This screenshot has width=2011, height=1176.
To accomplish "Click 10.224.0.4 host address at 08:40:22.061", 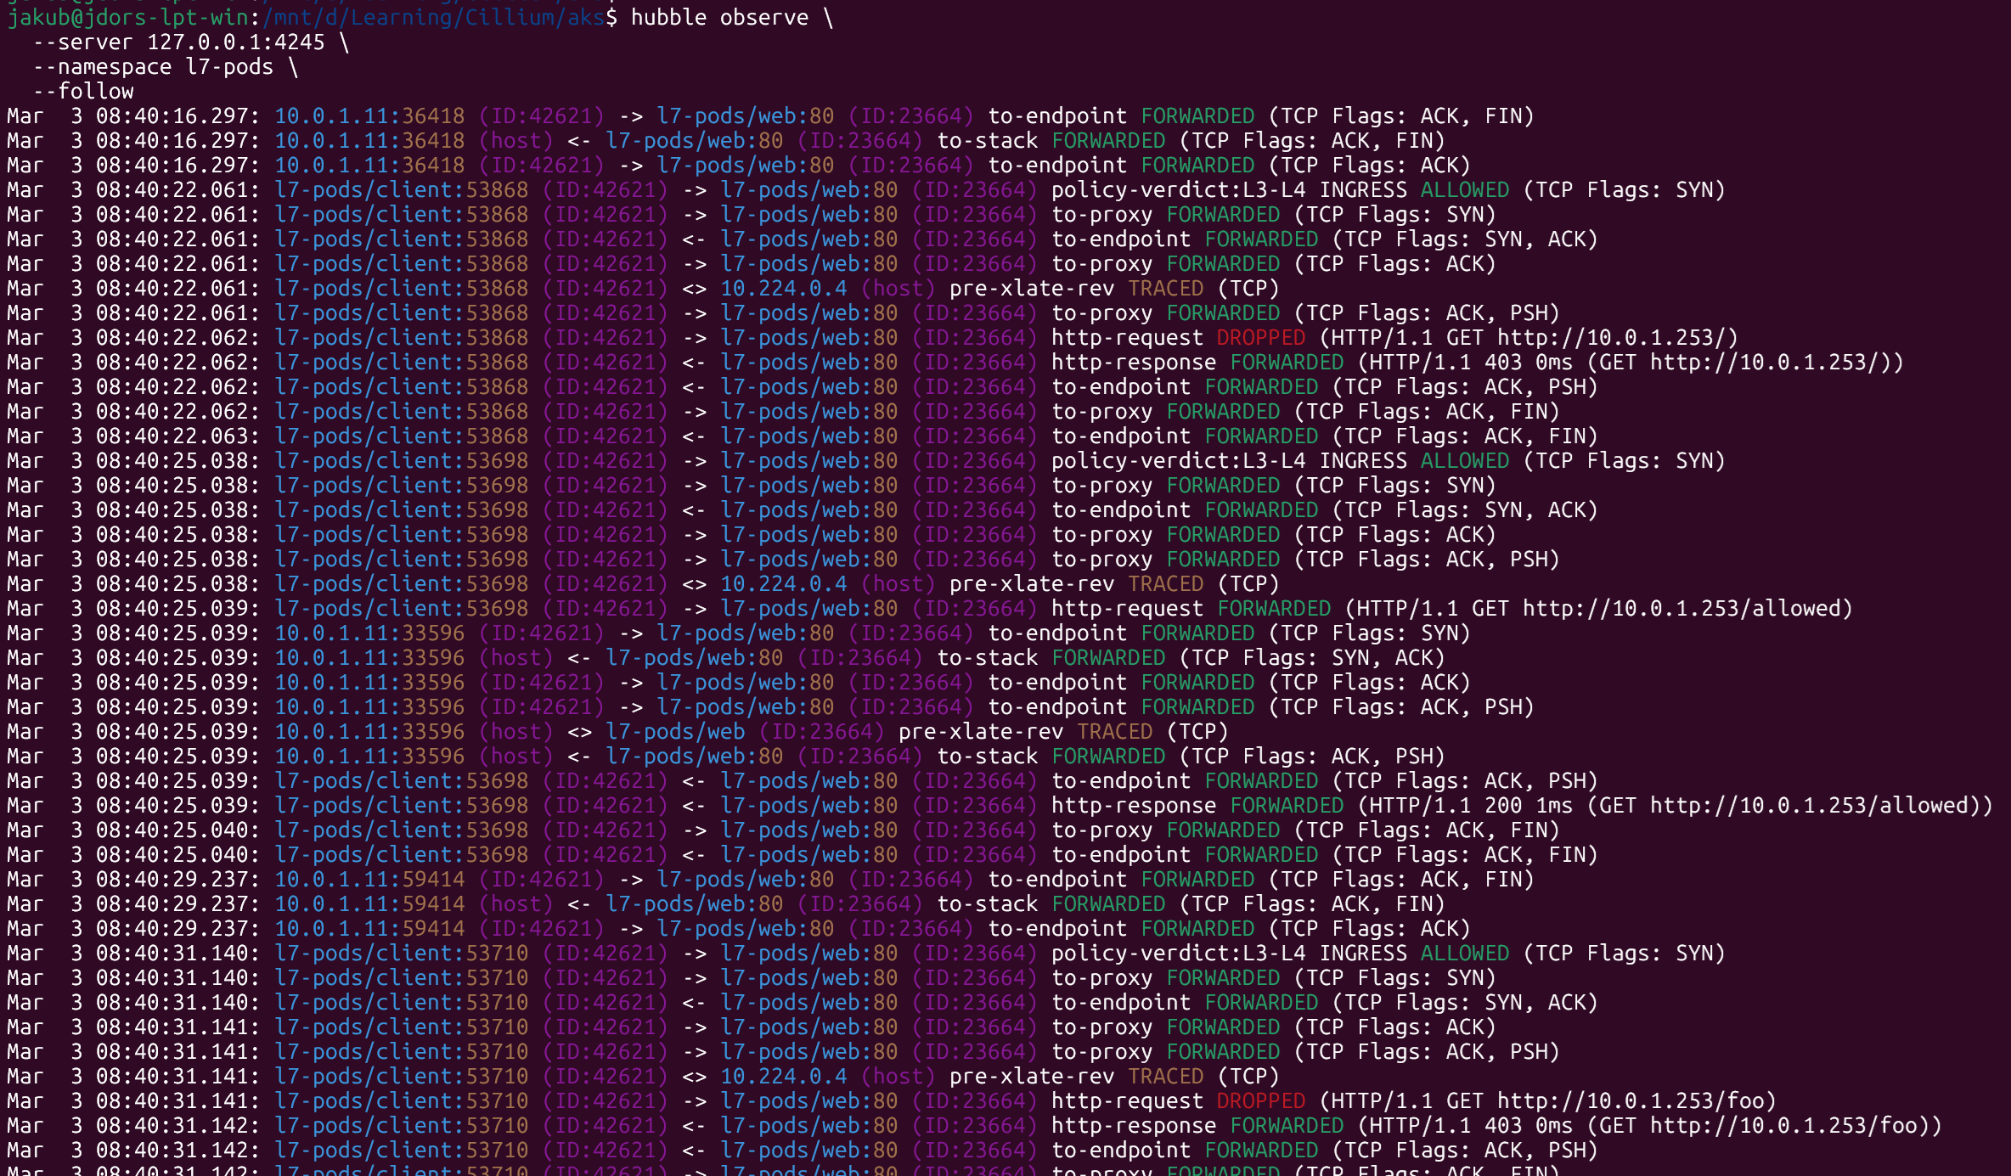I will click(783, 288).
